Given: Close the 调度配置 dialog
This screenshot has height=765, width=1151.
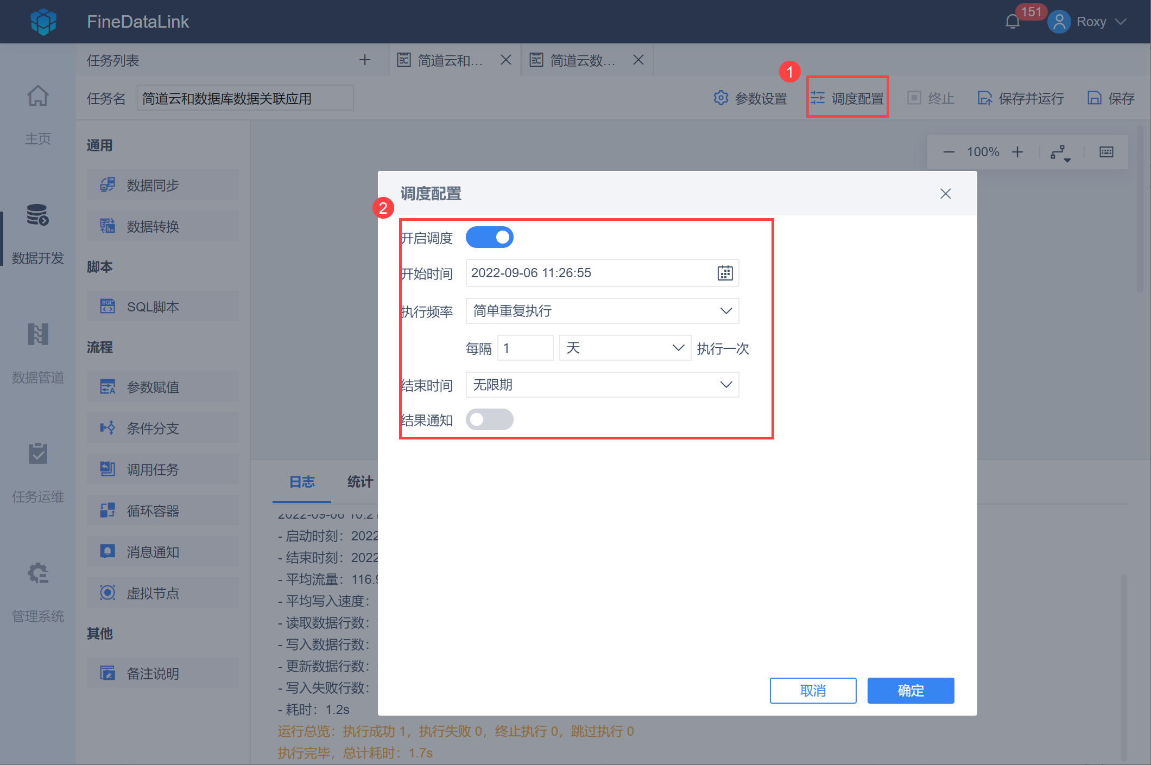Looking at the screenshot, I should coord(945,194).
